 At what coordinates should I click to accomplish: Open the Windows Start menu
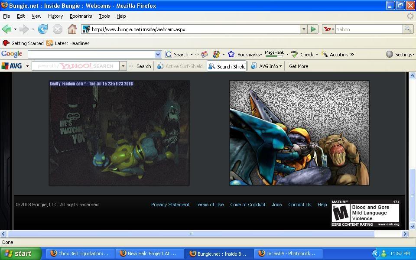(x=21, y=253)
